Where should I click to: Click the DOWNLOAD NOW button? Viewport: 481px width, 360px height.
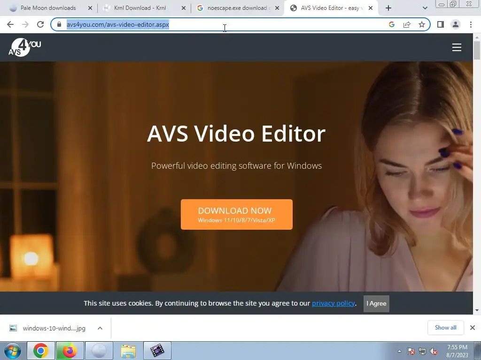[237, 214]
